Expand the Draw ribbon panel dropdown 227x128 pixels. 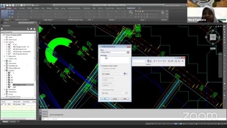click(x=90, y=20)
